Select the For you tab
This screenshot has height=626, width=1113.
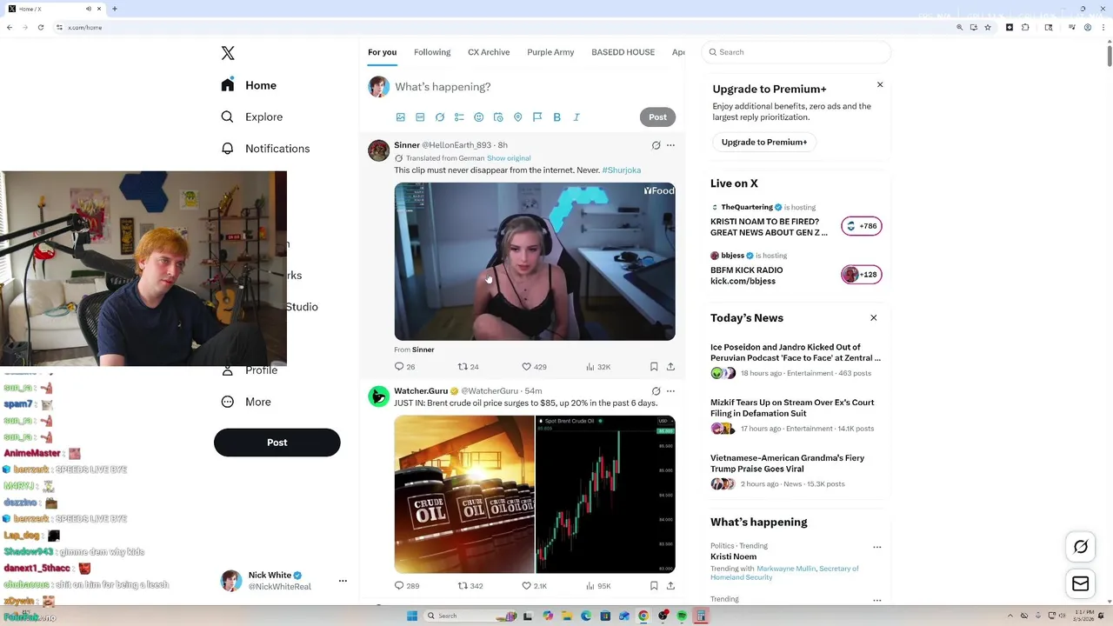382,52
